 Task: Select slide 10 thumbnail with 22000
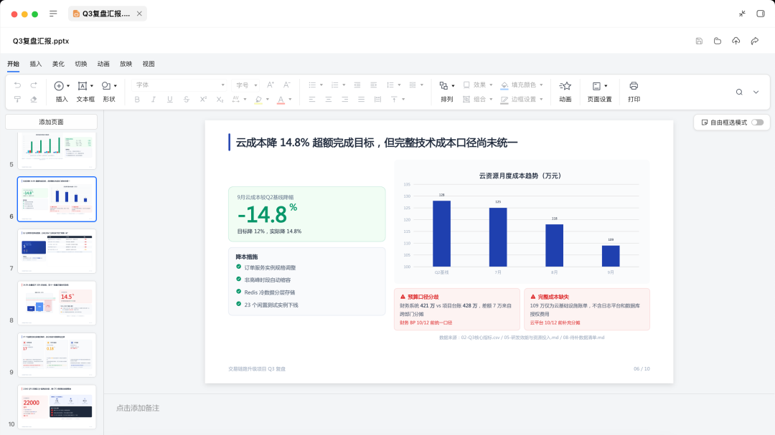(57, 407)
